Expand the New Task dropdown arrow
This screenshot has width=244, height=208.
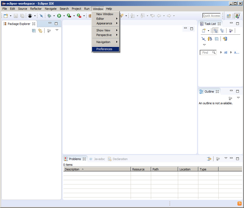click(208, 31)
